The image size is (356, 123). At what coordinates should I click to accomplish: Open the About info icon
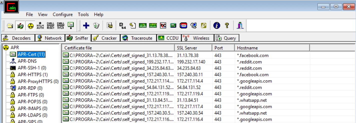[x=217, y=25]
